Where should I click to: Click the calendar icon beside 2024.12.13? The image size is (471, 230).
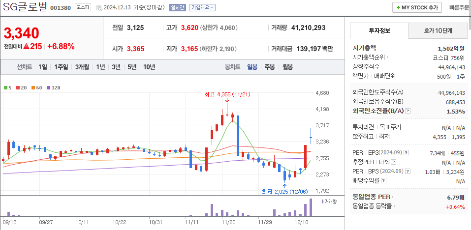99,8
